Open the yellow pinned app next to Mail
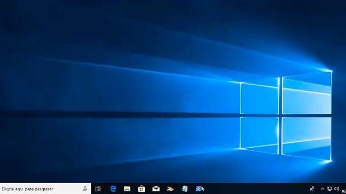 pyautogui.click(x=170, y=189)
